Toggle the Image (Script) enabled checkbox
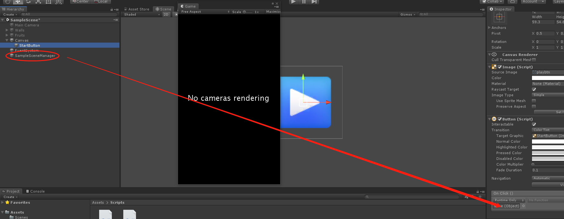Viewport: 564px width, 219px height. coord(500,67)
